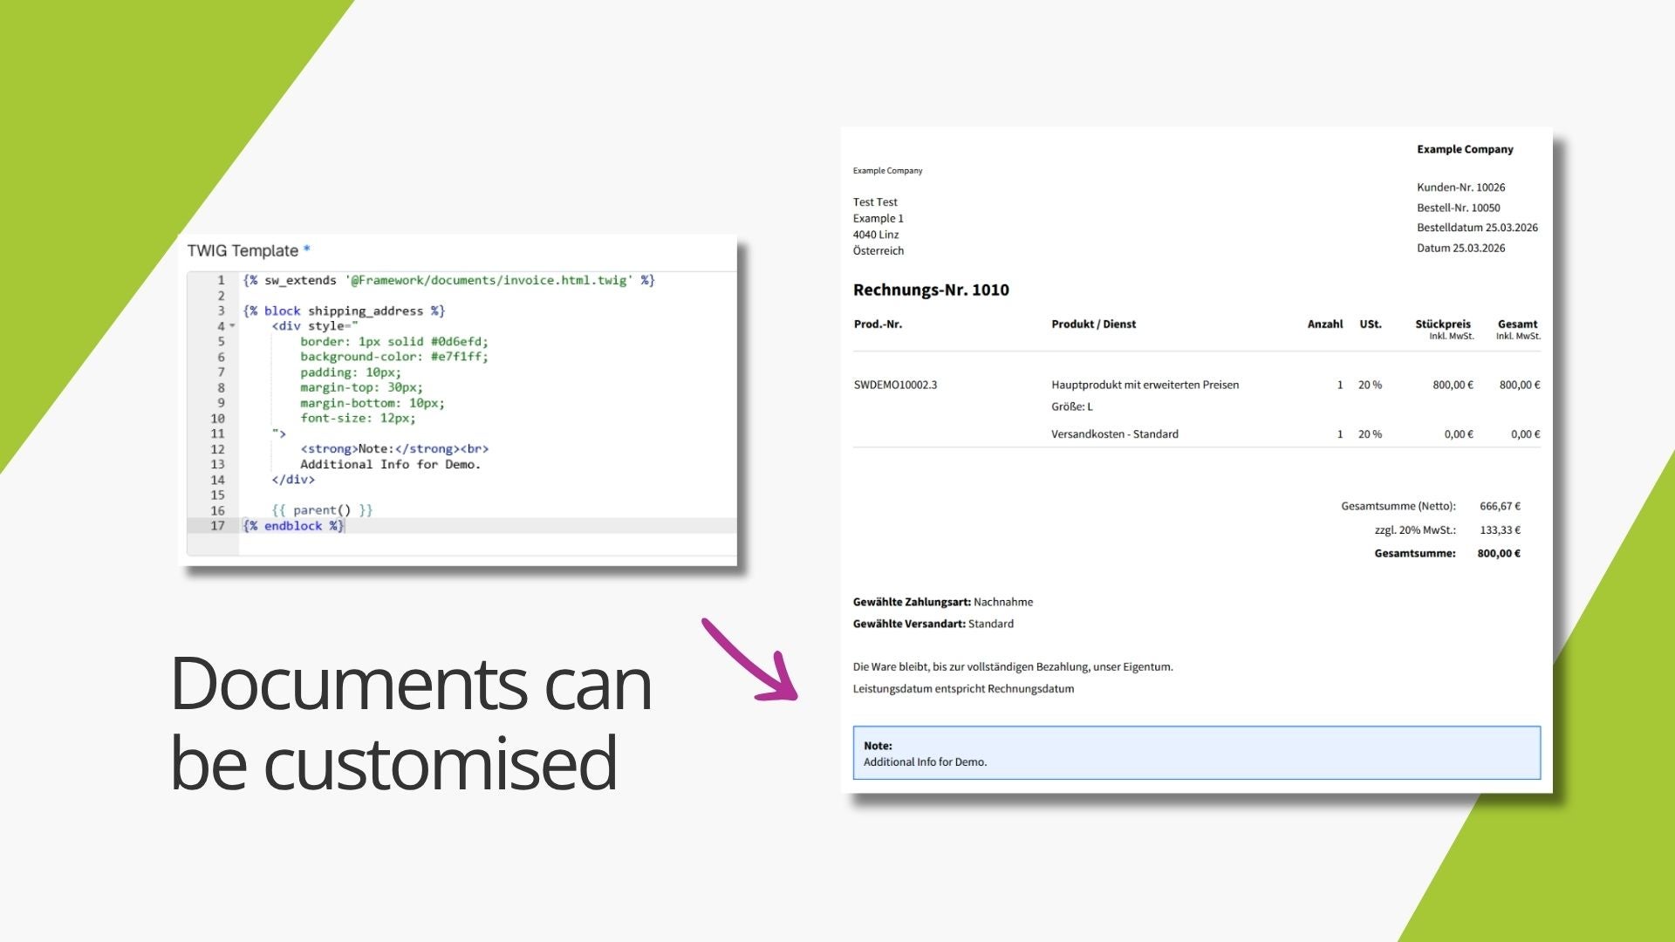The width and height of the screenshot is (1675, 942).
Task: Click the 'USt.' column header
Action: (x=1371, y=324)
